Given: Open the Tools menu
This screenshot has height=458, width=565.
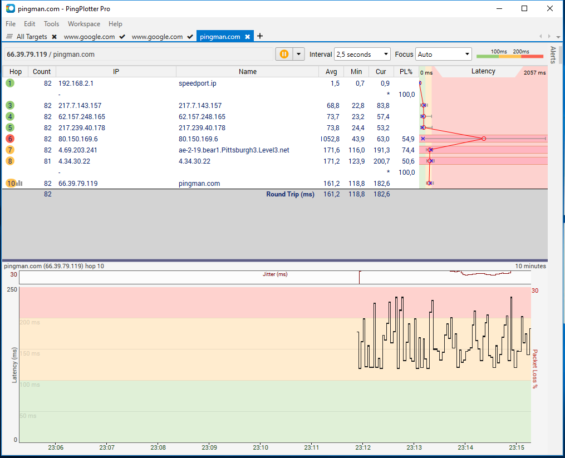Looking at the screenshot, I should (51, 24).
